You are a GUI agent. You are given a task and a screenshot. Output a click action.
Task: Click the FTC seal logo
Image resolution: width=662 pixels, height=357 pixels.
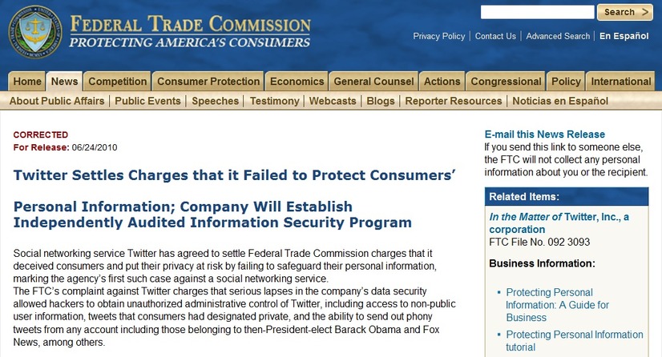(x=35, y=32)
